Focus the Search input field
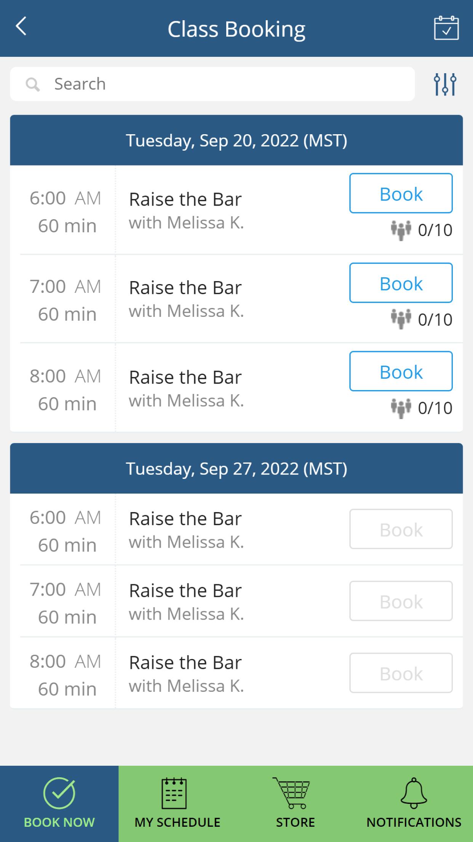Image resolution: width=473 pixels, height=842 pixels. point(213,84)
